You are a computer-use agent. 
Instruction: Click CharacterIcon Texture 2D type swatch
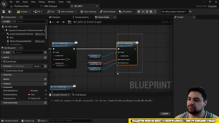click(29, 98)
